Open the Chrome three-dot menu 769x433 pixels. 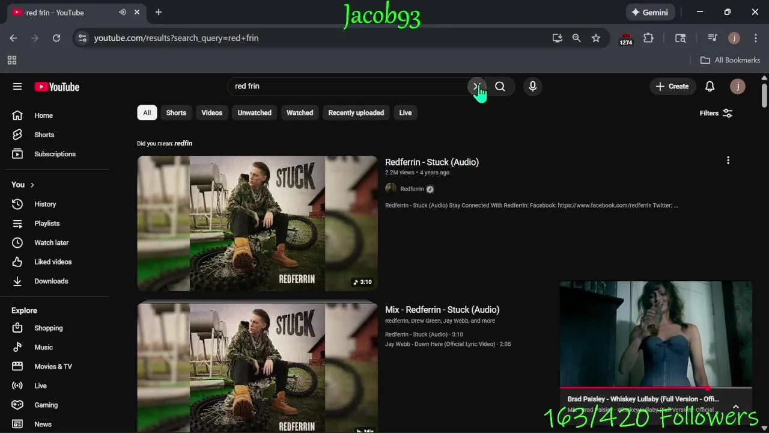(x=756, y=38)
